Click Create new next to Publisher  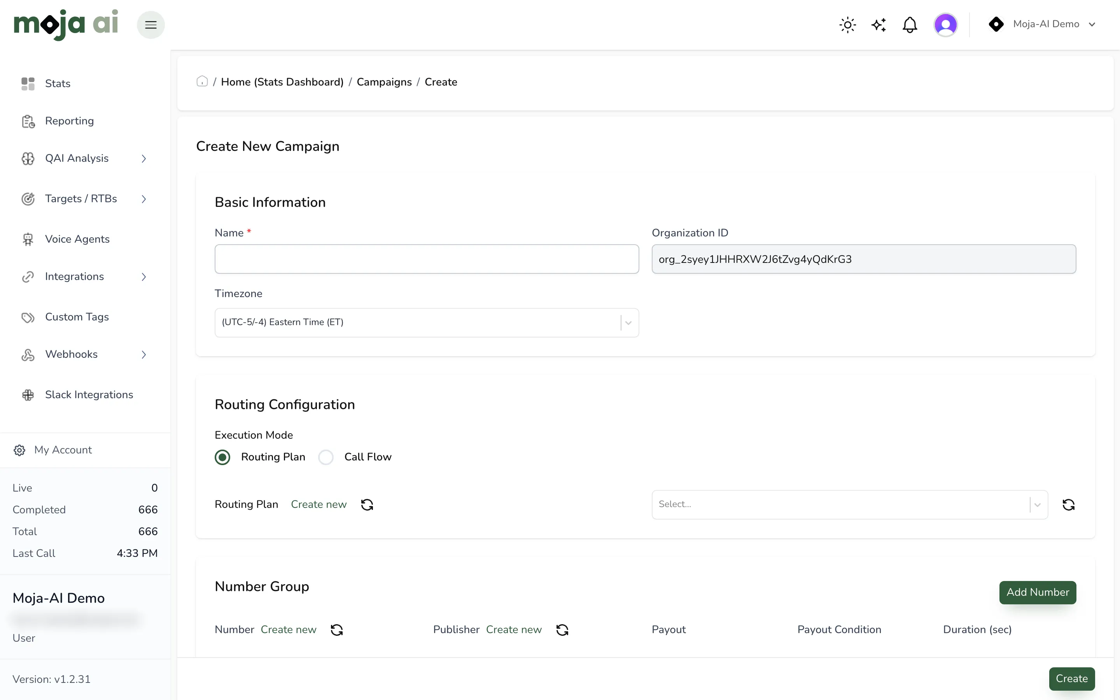coord(514,630)
